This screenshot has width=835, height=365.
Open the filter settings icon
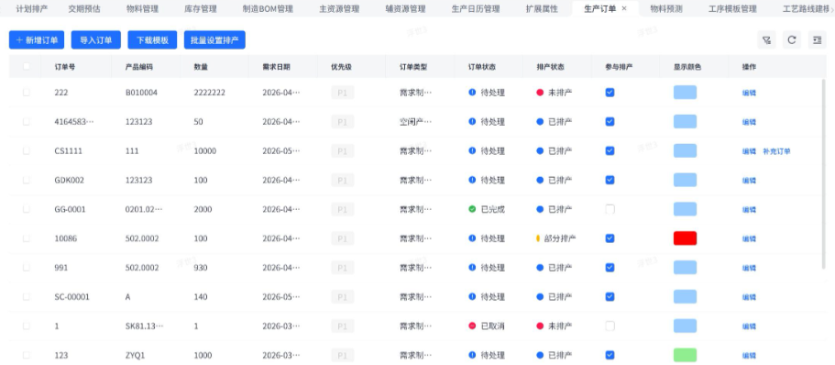[x=766, y=40]
